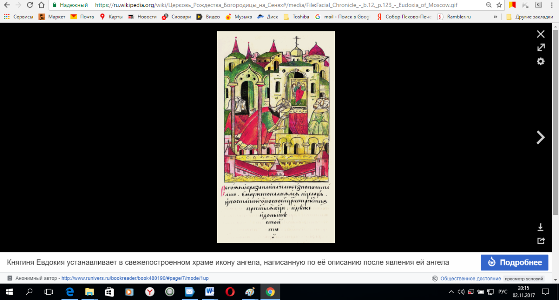Image resolution: width=559 pixels, height=300 pixels.
Task: Open the Карты bookmark
Action: pyautogui.click(x=111, y=17)
